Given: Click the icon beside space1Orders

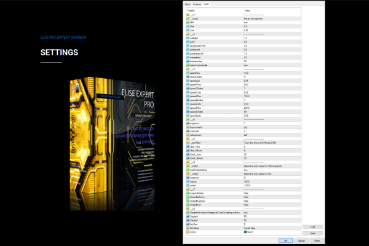Looking at the screenshot, I should [x=188, y=89].
